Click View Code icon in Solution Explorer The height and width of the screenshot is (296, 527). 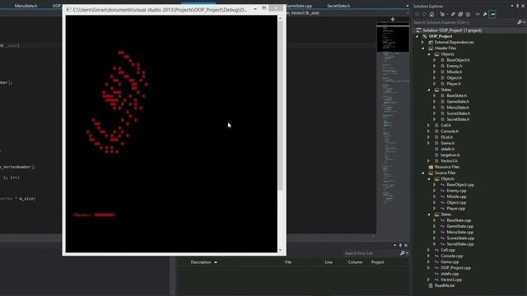tap(478, 14)
